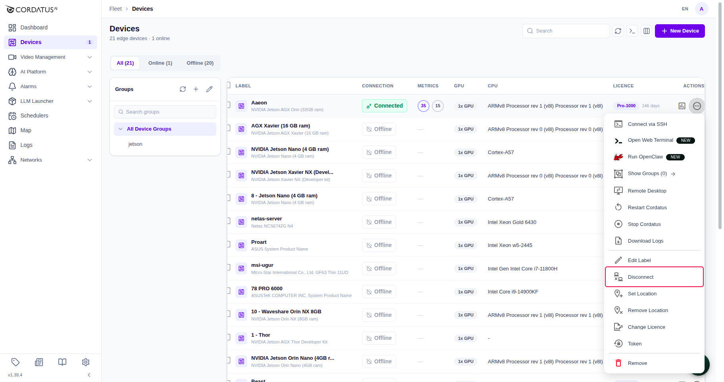Click the page vertical scrollbar
Screen dimensions: 724x382
pyautogui.click(x=720, y=115)
